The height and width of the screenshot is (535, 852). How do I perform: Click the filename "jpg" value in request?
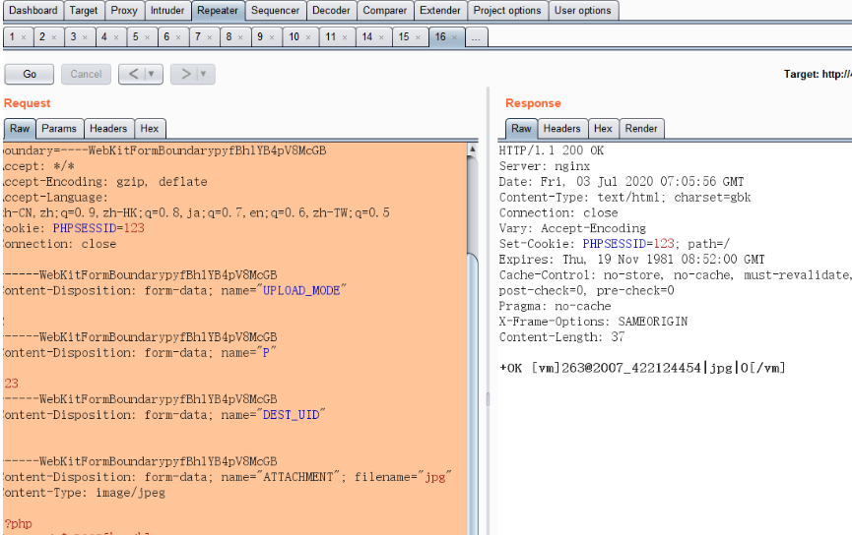click(x=434, y=477)
